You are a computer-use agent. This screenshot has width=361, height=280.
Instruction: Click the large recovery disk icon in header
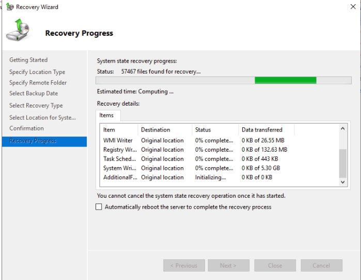[18, 31]
